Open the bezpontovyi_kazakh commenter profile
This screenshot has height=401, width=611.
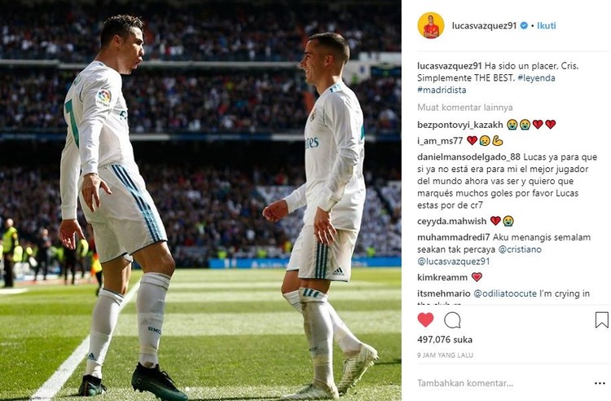[460, 125]
